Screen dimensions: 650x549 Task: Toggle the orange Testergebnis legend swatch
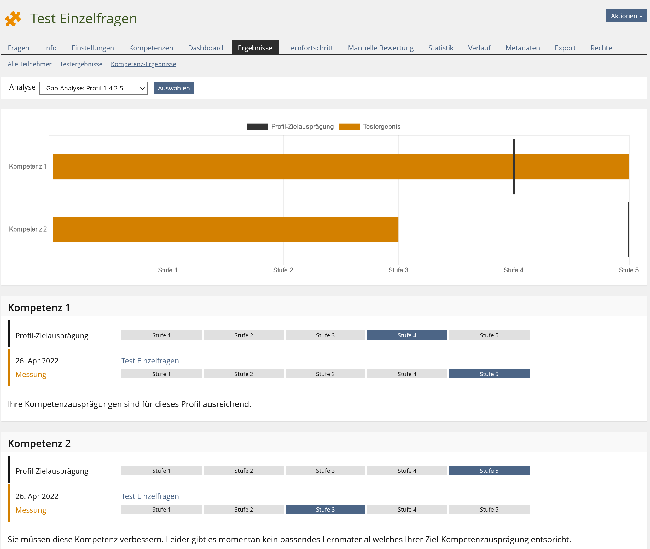[x=349, y=127]
